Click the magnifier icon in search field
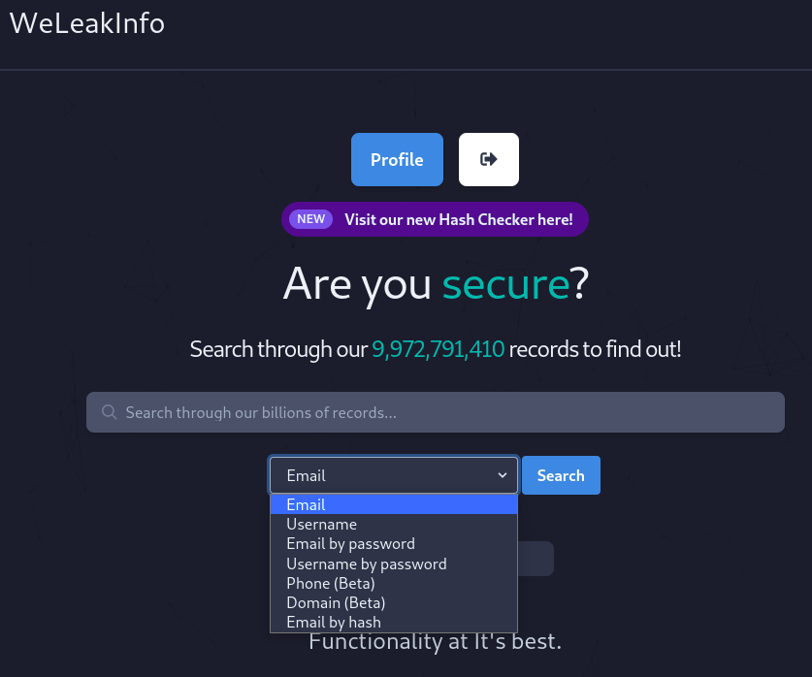This screenshot has width=812, height=677. pos(110,412)
